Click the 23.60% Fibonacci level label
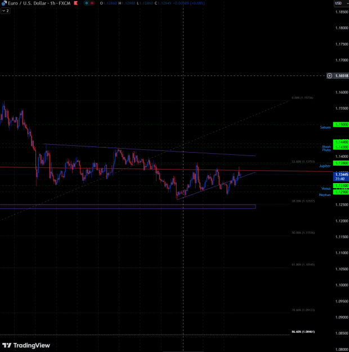The image size is (349, 352). coord(303,162)
